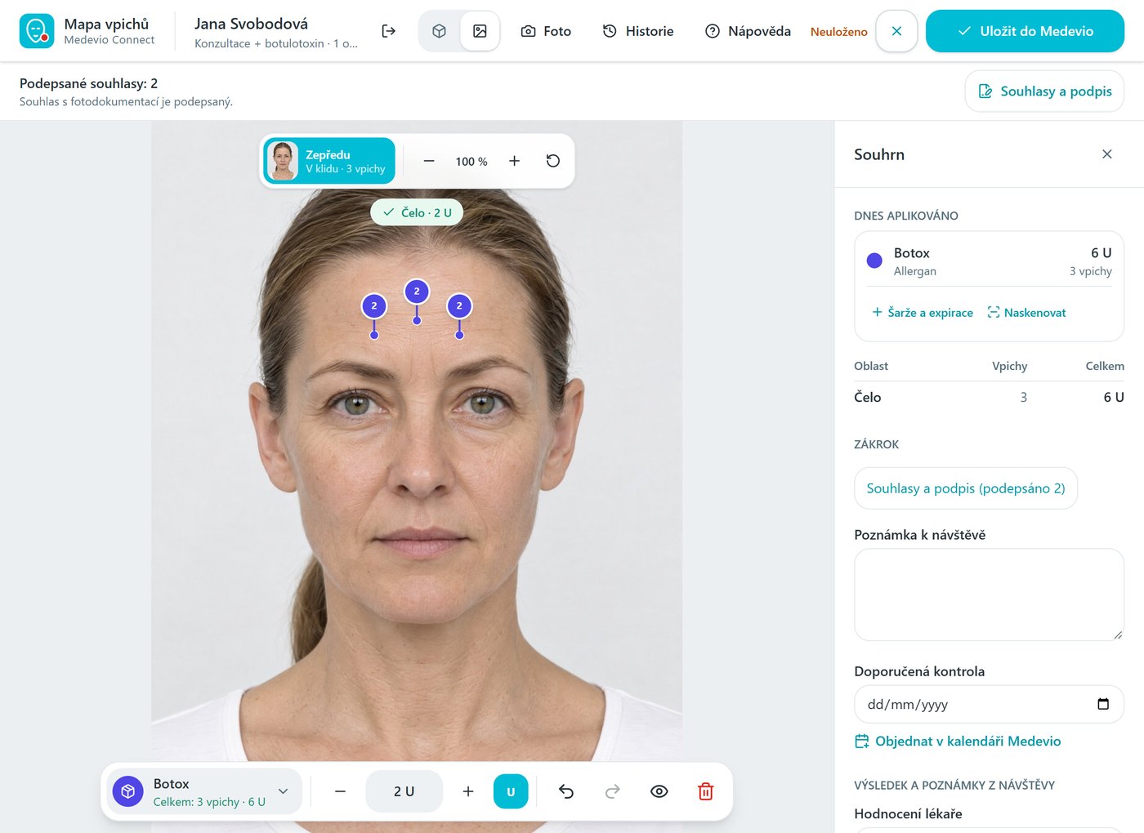Click the Neuloženo status label
Screen dimensions: 1144x833
point(839,32)
